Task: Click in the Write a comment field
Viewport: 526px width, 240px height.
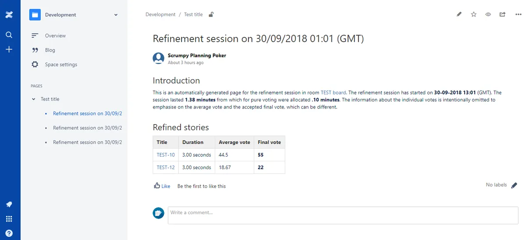Action: [343, 216]
